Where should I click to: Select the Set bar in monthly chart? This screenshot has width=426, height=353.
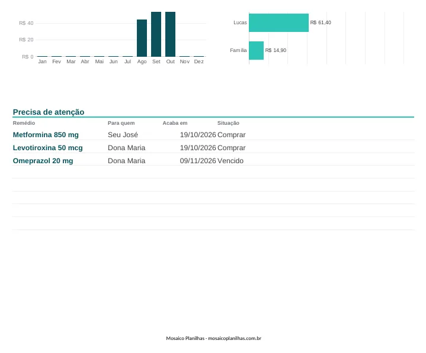pos(156,34)
